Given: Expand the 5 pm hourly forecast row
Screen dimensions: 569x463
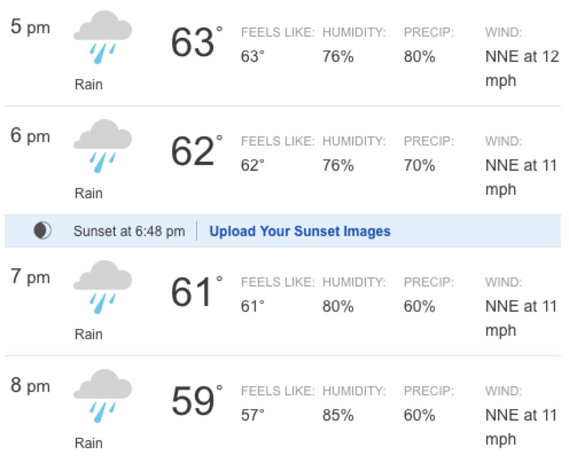Looking at the screenshot, I should pyautogui.click(x=284, y=52).
